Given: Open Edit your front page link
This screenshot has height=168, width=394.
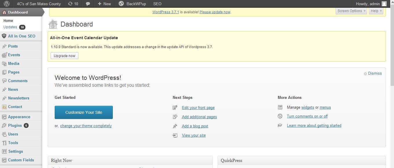Looking at the screenshot, I should click(x=198, y=108).
